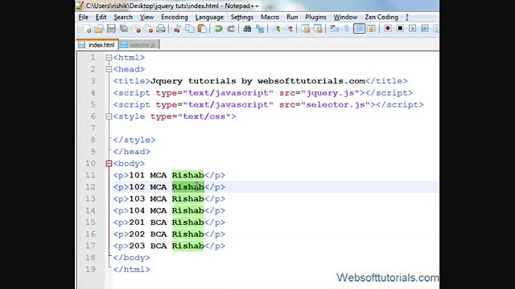Image resolution: width=515 pixels, height=289 pixels.
Task: Zoom out using the Zoom Out icon
Action: click(x=290, y=29)
